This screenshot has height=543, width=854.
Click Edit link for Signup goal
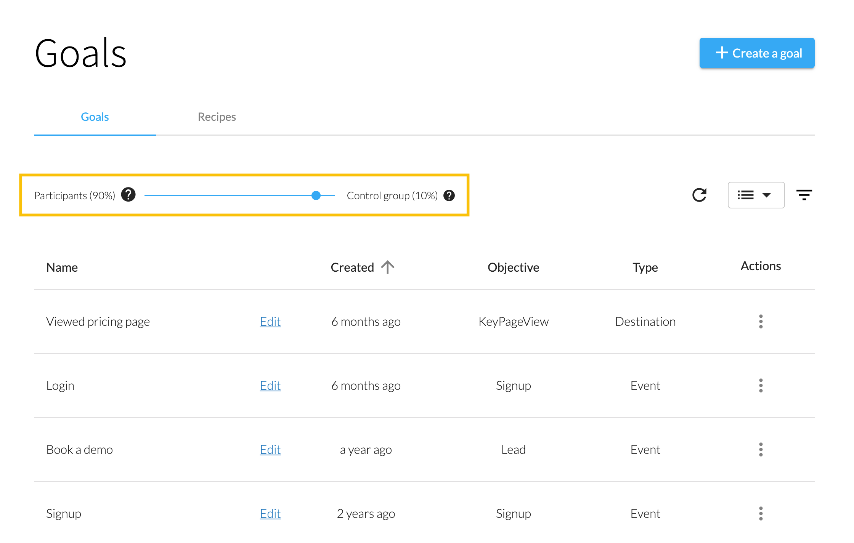click(x=270, y=514)
